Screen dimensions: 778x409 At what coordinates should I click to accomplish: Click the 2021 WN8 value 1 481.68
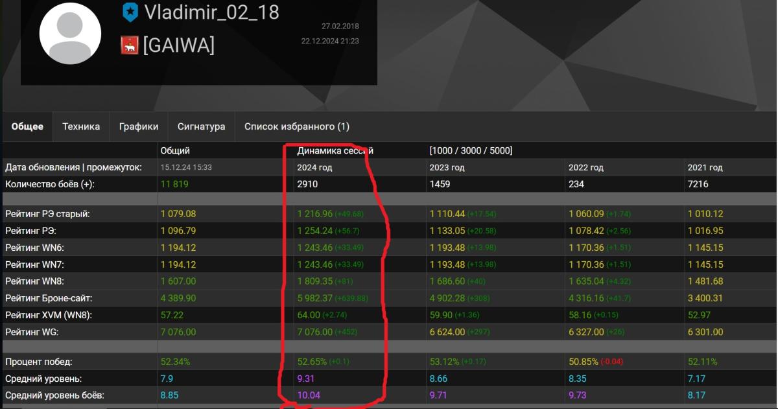click(x=705, y=281)
